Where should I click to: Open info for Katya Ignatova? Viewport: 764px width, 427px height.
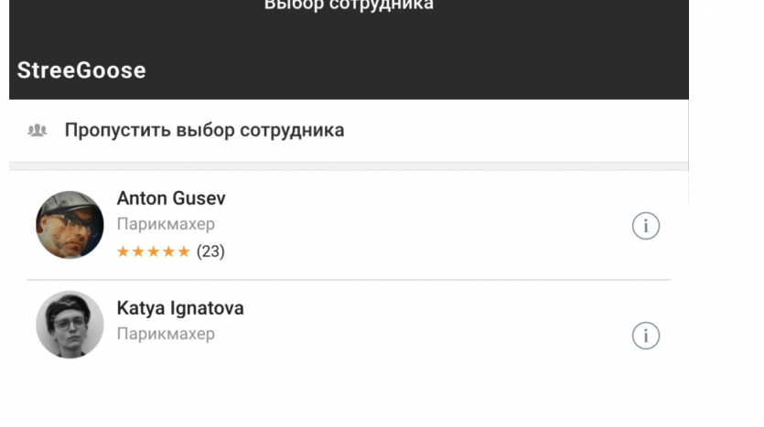pos(646,336)
